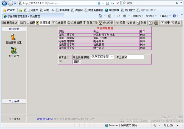Delete the 电子商务 major row

point(142,41)
